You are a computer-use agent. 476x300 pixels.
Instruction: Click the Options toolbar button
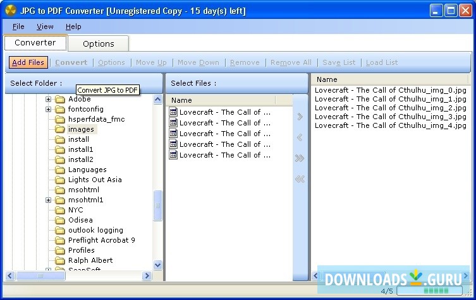coord(111,62)
